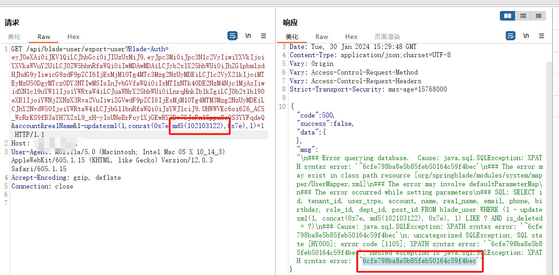Click the Host header line
The image size is (559, 275).
pos(46,143)
